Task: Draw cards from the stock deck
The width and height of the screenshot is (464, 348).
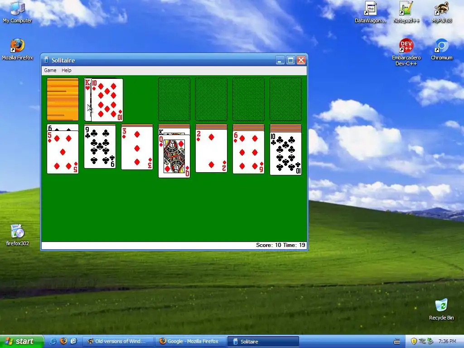Action: (63, 99)
